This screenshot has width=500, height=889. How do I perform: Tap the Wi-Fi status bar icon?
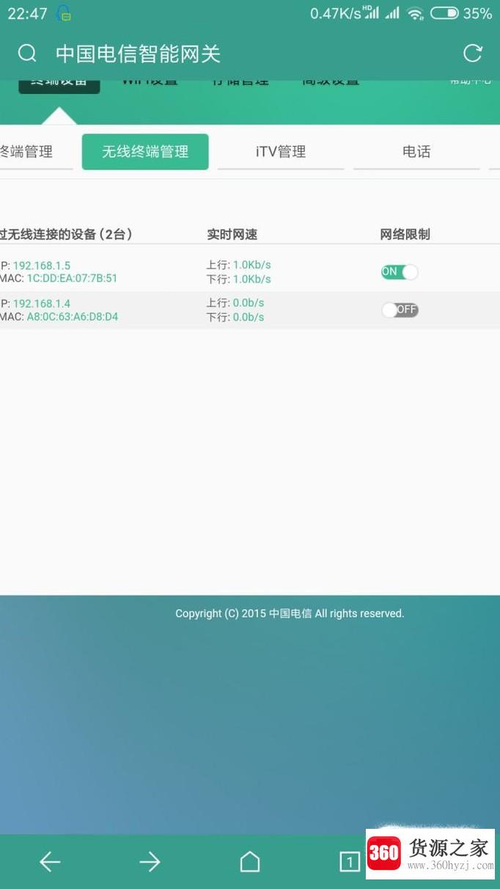(416, 13)
